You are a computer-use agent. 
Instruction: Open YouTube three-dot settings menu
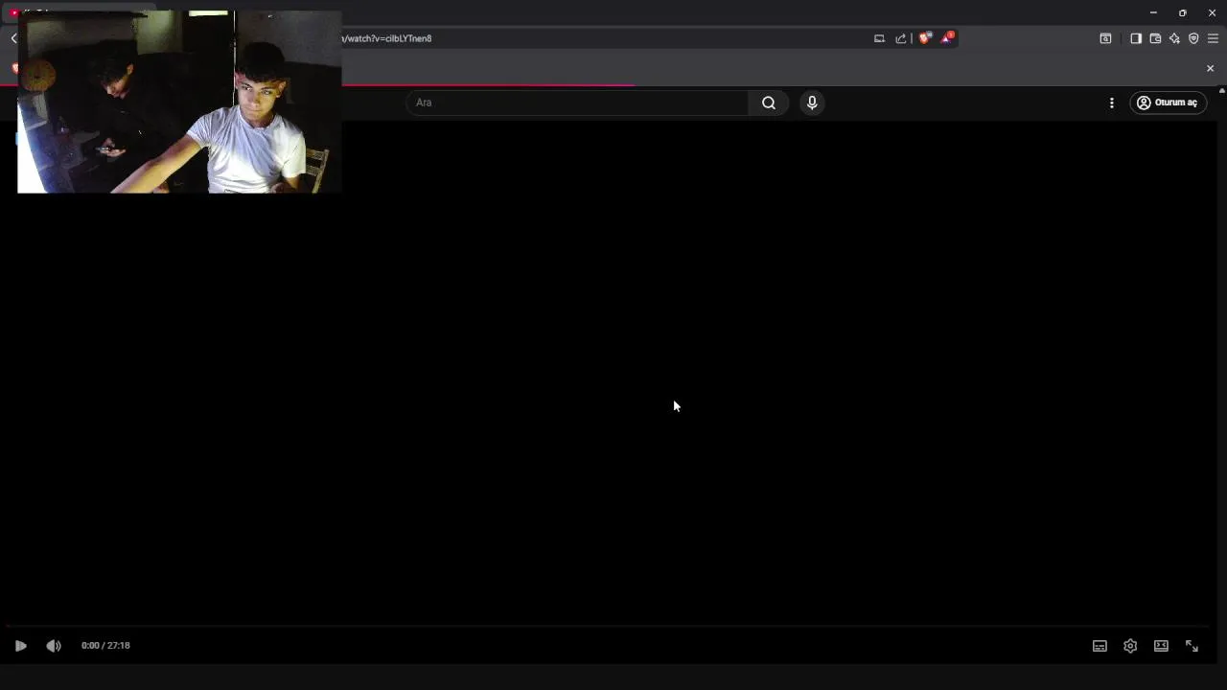[1112, 103]
